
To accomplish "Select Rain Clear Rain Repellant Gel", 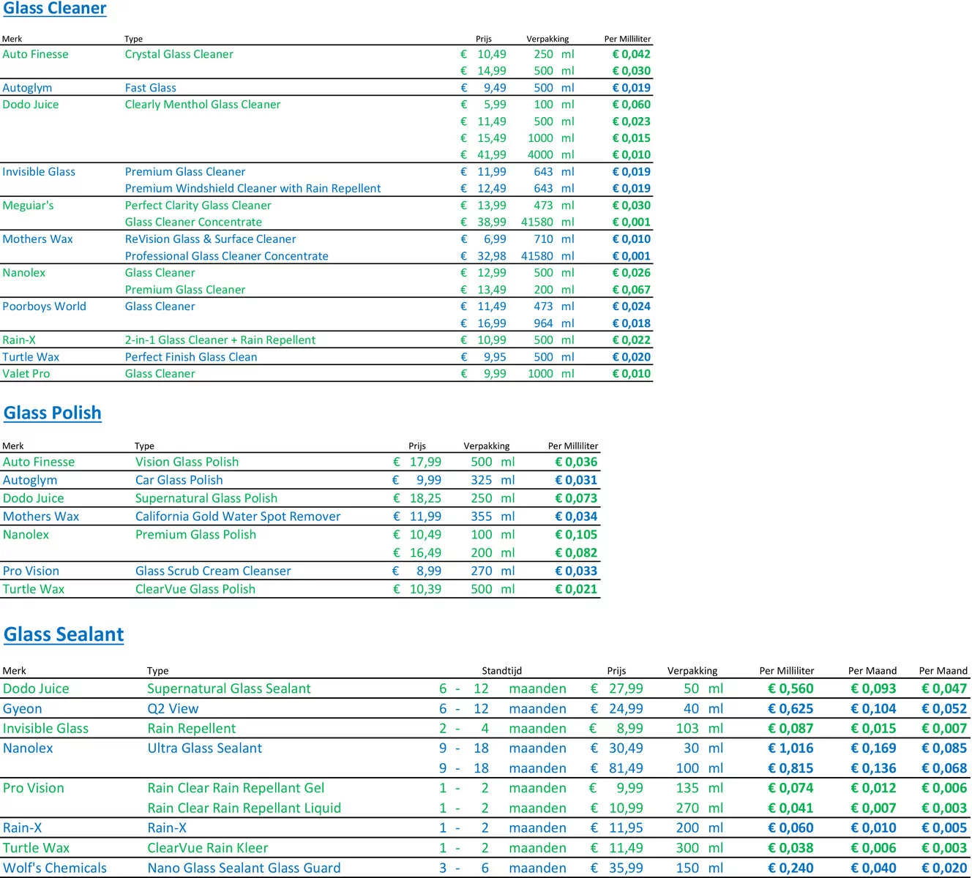I will [236, 789].
